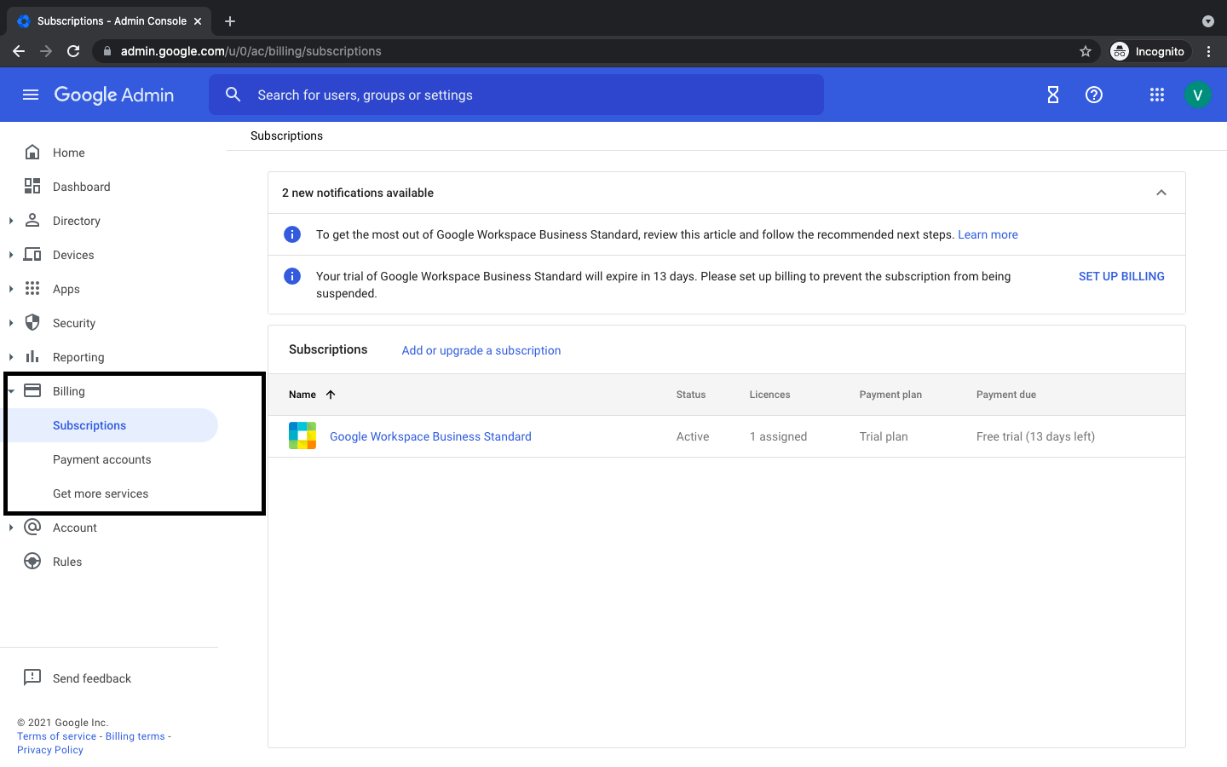Collapse the Billing section arrow
1227x767 pixels.
(x=11, y=391)
